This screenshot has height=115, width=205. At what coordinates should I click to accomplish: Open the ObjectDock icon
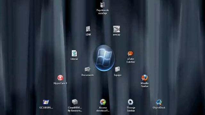click(159, 102)
